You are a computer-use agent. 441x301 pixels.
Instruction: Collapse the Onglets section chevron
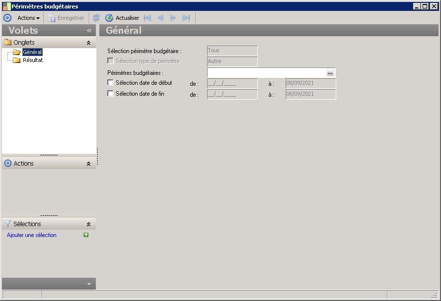(x=88, y=43)
